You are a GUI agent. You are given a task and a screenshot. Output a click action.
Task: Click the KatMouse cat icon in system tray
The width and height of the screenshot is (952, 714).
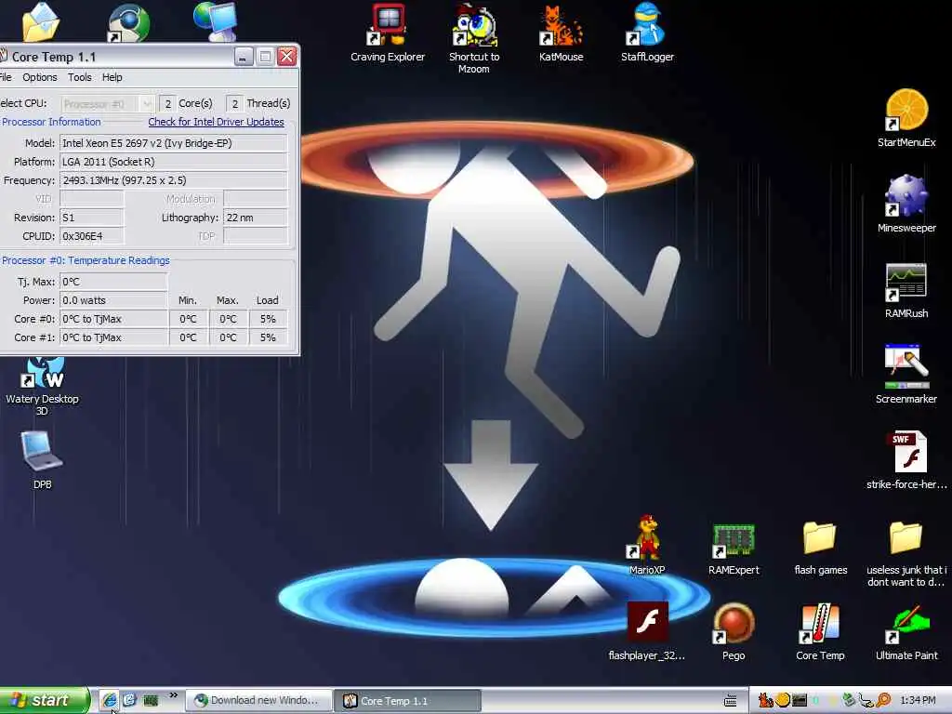(x=766, y=701)
